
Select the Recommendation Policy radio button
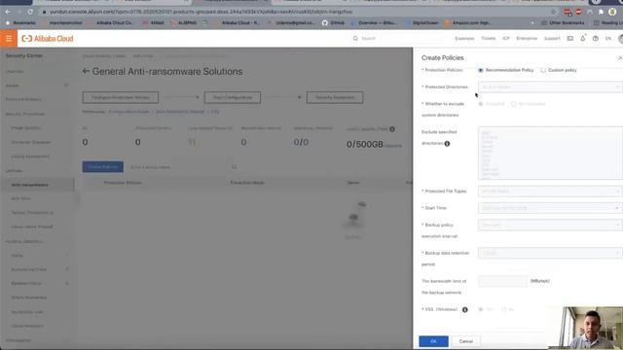480,70
